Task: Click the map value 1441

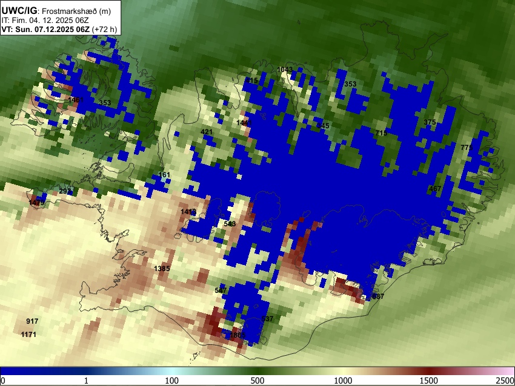Action: point(244,123)
